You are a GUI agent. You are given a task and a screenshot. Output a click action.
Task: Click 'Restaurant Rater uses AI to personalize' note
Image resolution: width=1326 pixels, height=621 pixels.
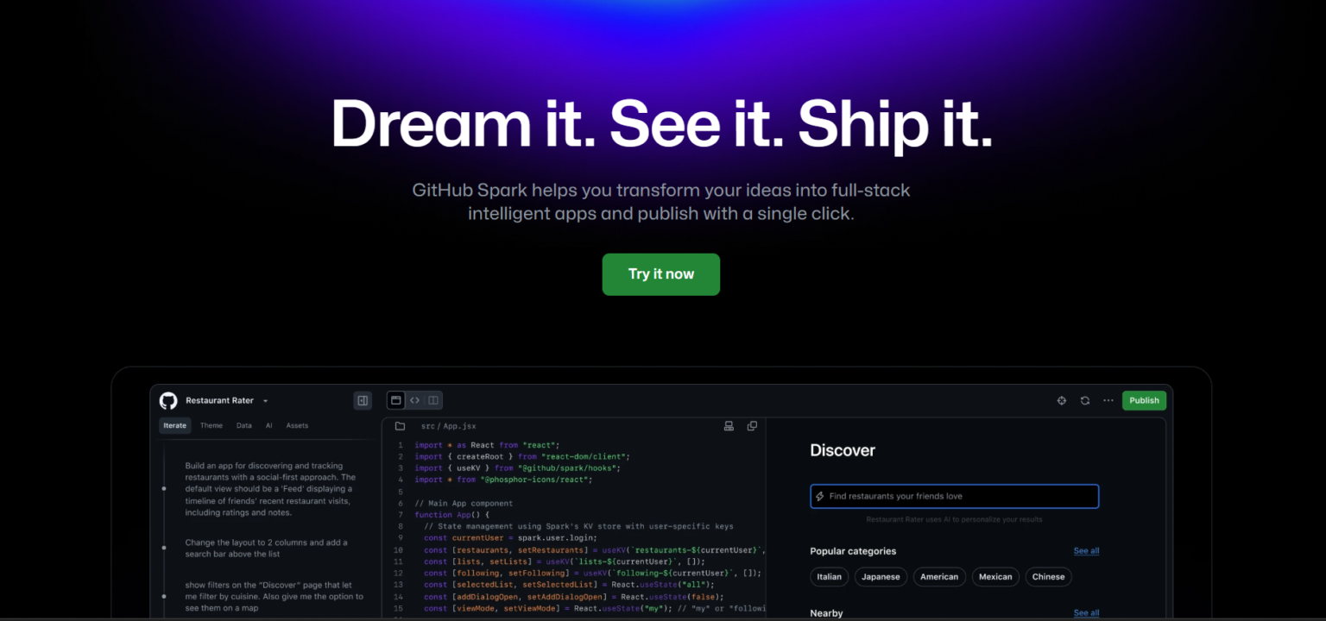[x=954, y=519]
